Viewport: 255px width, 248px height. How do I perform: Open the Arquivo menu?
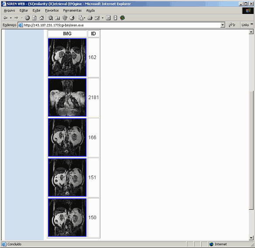[x=10, y=10]
